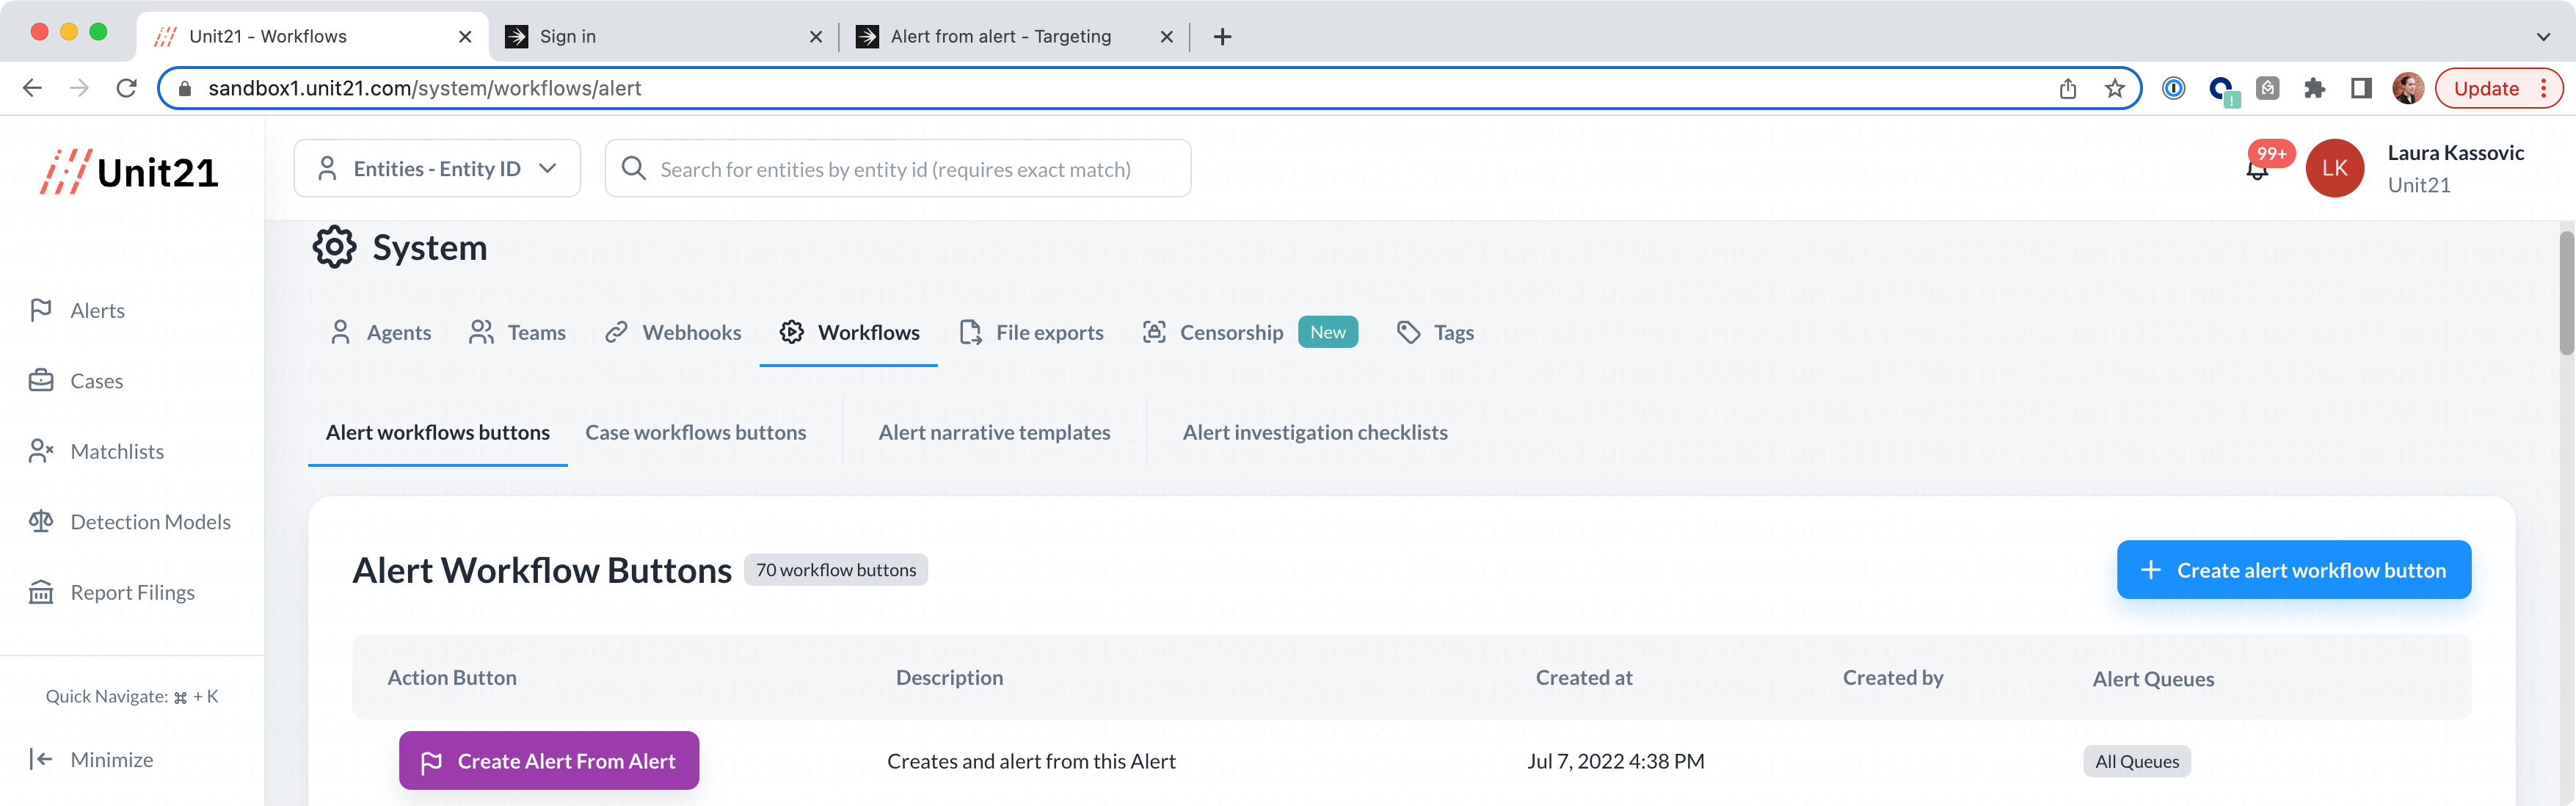Viewport: 2576px width, 806px height.
Task: Focus the entity search field
Action: 896,170
